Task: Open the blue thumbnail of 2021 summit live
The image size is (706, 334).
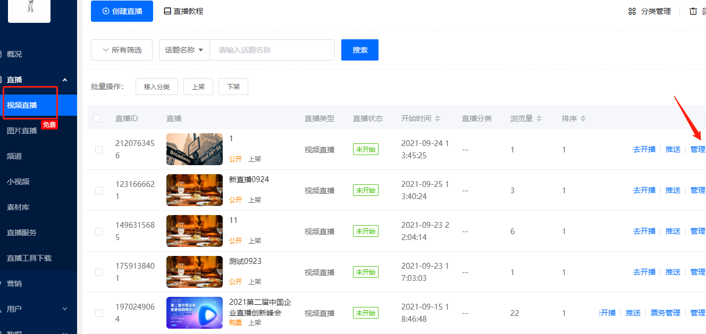Action: pos(195,313)
